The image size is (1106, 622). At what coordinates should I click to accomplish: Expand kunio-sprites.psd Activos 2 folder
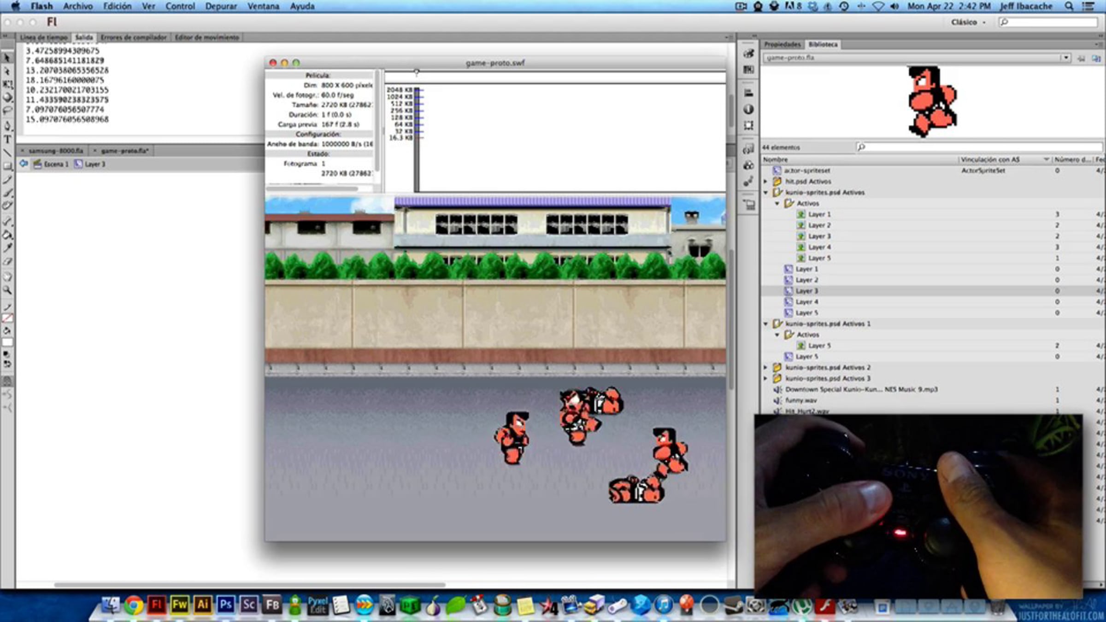[766, 368]
